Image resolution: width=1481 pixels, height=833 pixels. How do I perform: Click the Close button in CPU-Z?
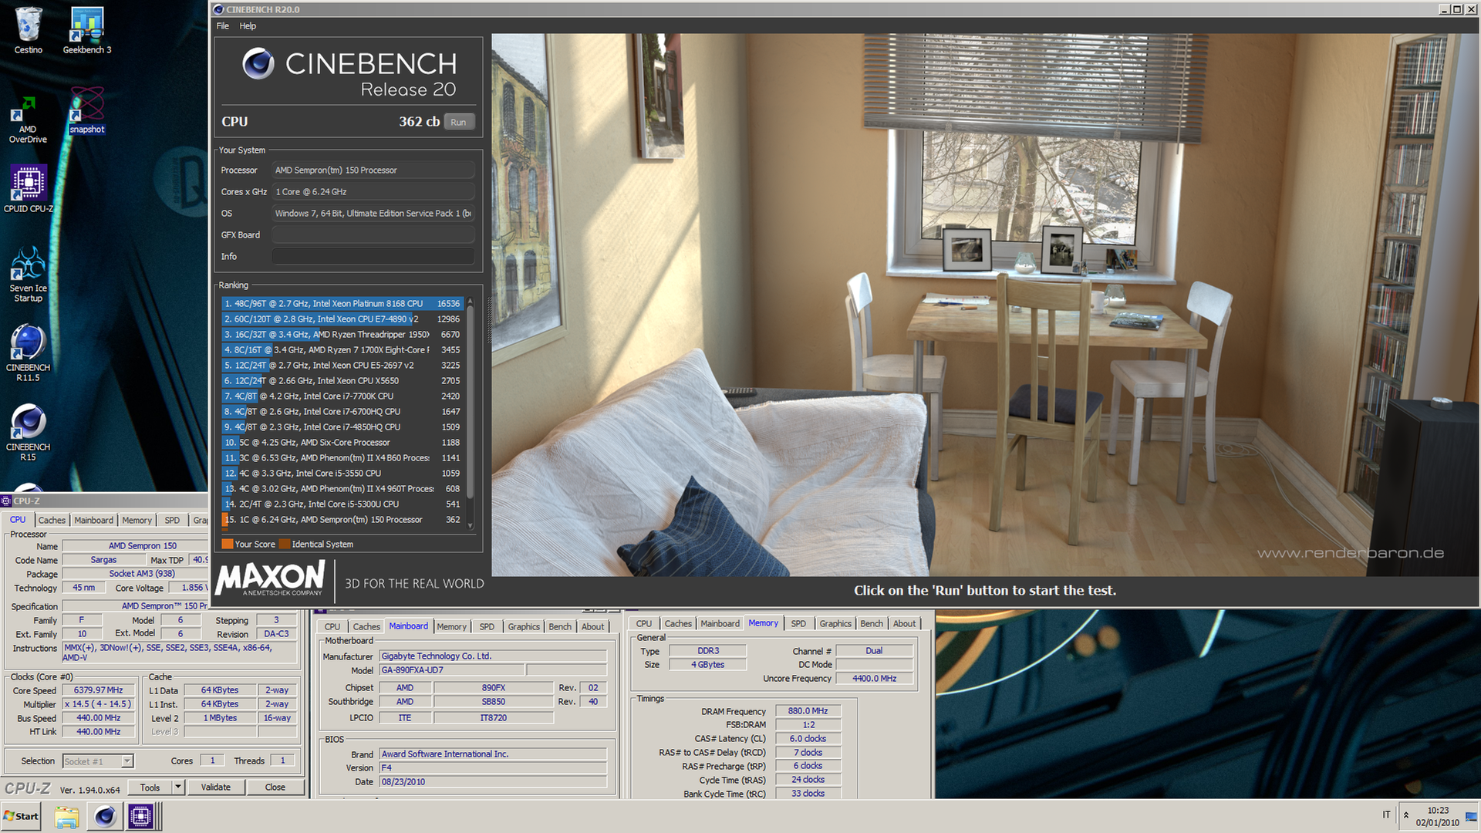(275, 787)
